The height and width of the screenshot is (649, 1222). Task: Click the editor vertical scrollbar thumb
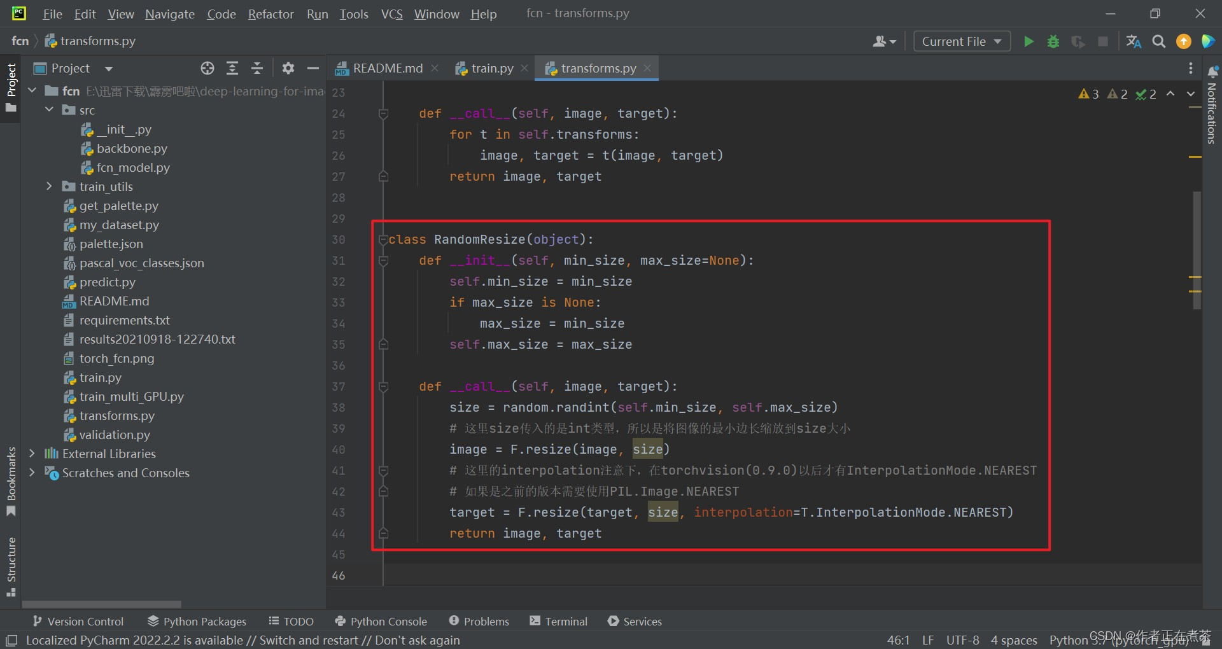click(x=1197, y=250)
